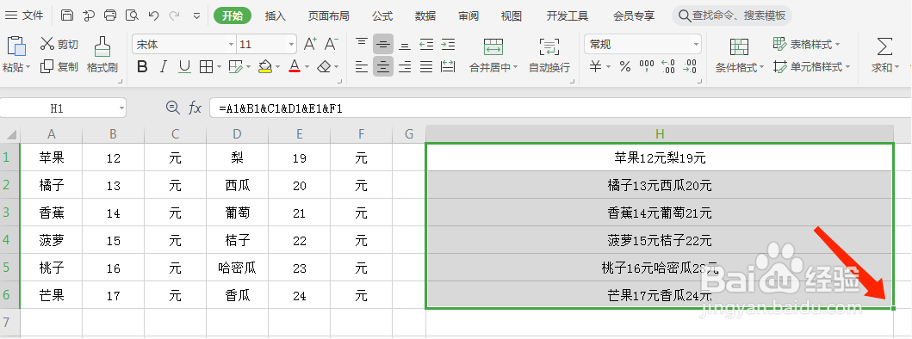Viewport: 912px width, 339px height.
Task: Open the Name Box dropdown arrow
Action: pos(121,108)
